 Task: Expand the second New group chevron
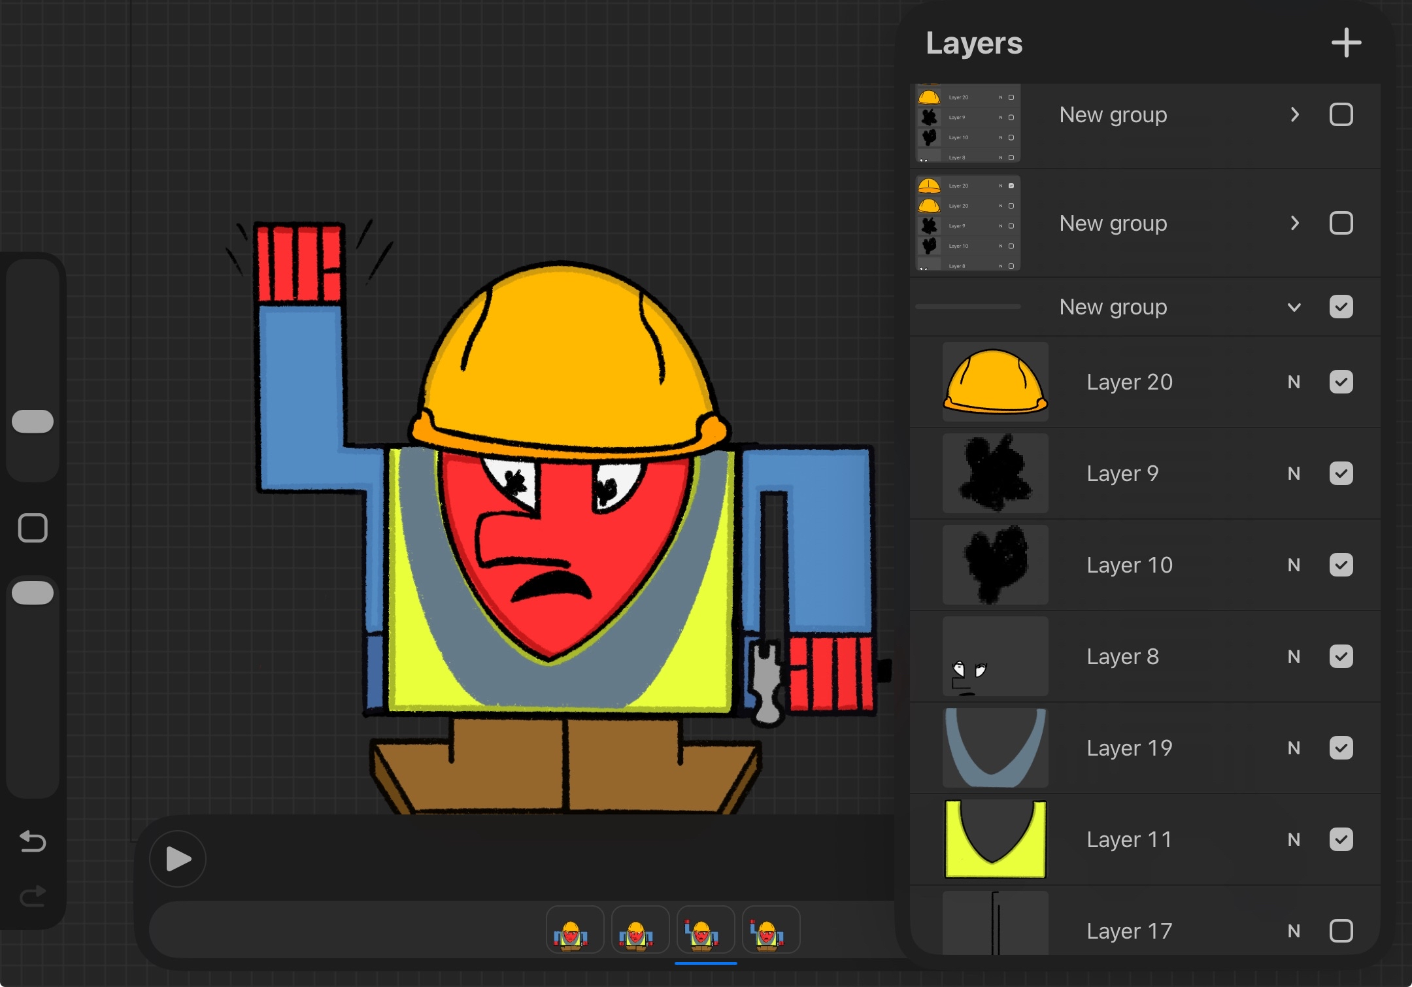coord(1294,224)
